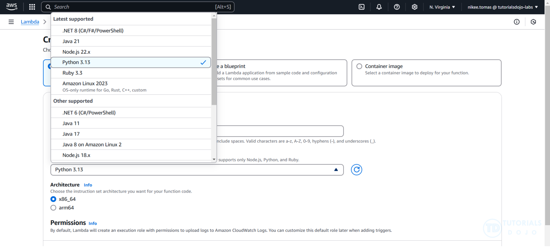Viewport: 550px width, 247px height.
Task: Click the runtime list scrollbar thumb
Action: (214, 62)
